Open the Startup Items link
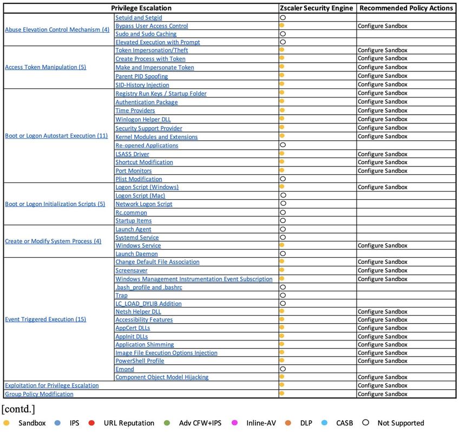 pyautogui.click(x=134, y=221)
